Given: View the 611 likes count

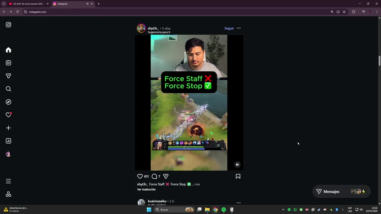Looking at the screenshot, I should coord(146,177).
